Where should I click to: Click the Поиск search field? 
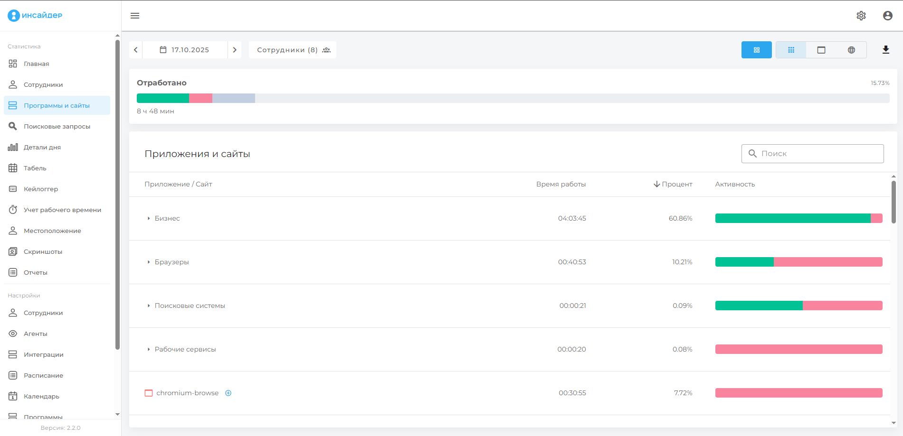812,154
